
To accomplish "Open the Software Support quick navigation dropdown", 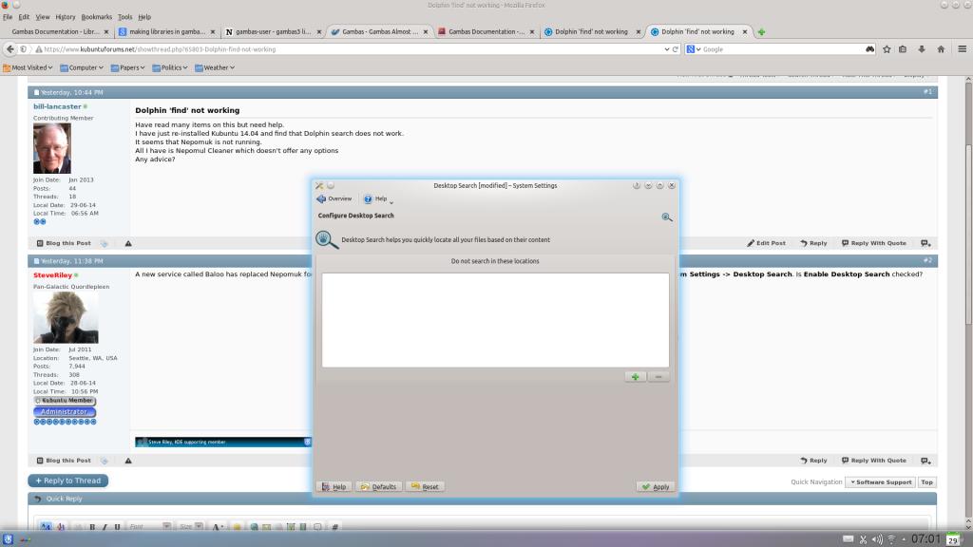I will tap(880, 482).
